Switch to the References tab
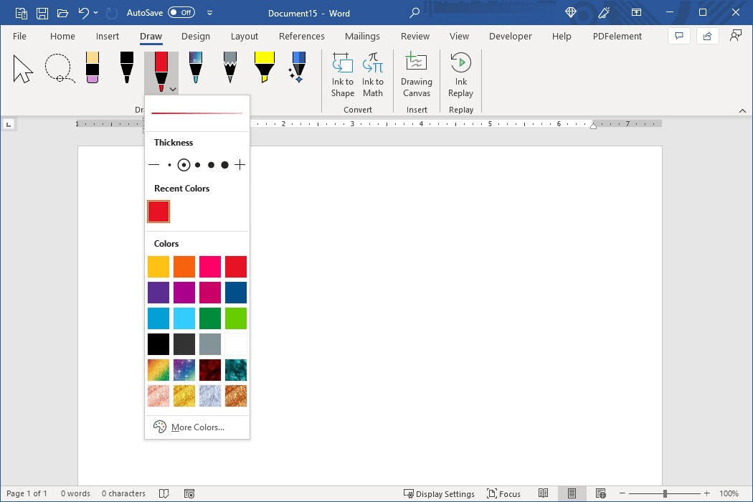The height and width of the screenshot is (502, 753). (x=301, y=36)
